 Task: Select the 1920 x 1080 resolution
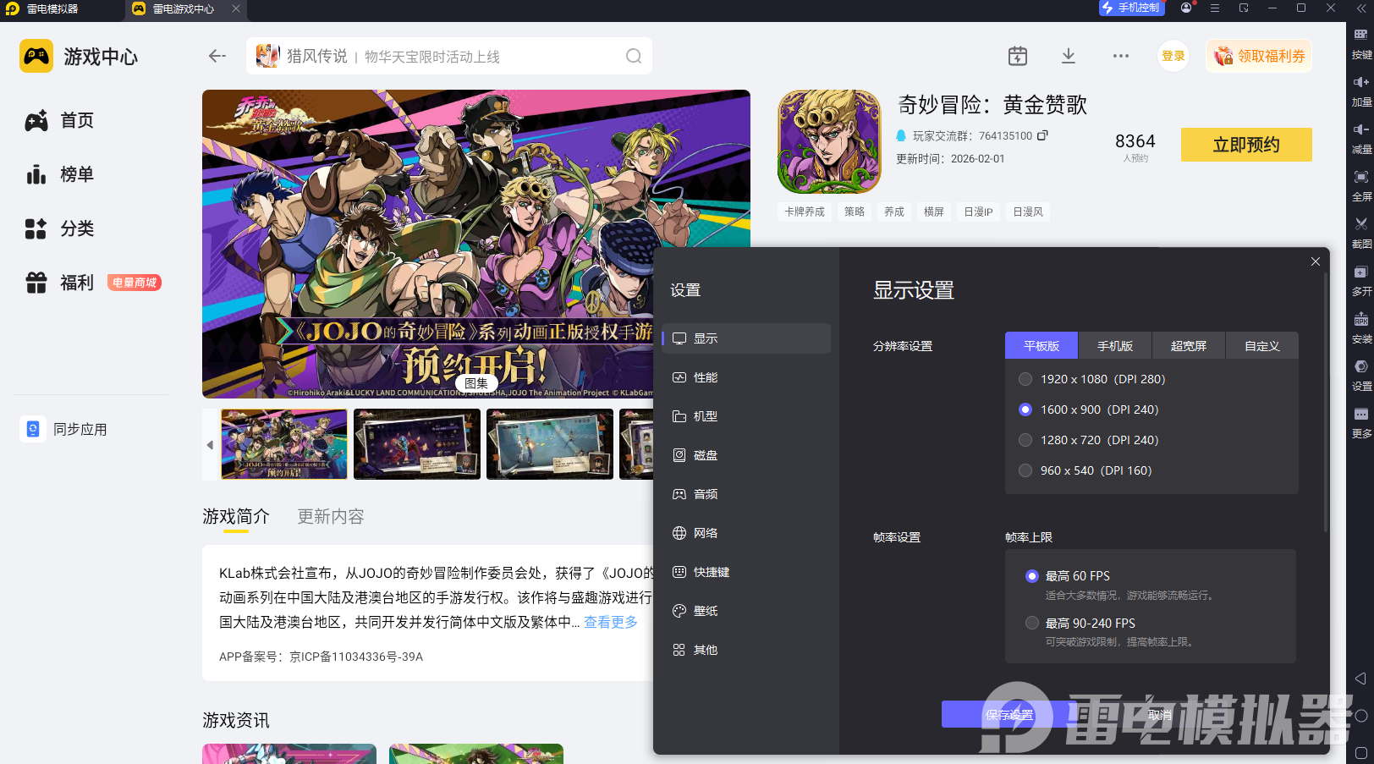[1025, 379]
